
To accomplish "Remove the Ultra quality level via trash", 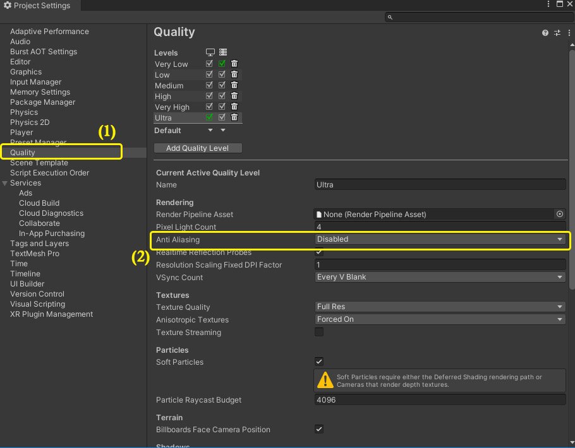I will point(234,117).
